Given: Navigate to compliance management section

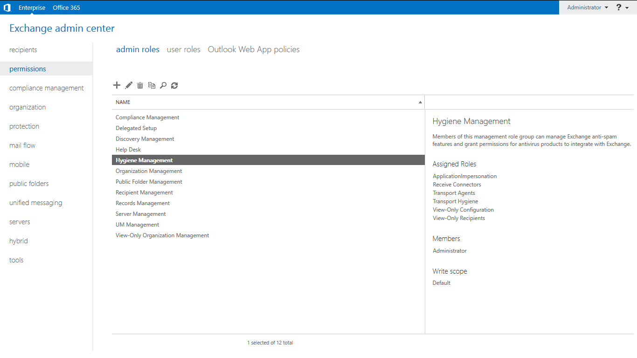Looking at the screenshot, I should tap(47, 88).
